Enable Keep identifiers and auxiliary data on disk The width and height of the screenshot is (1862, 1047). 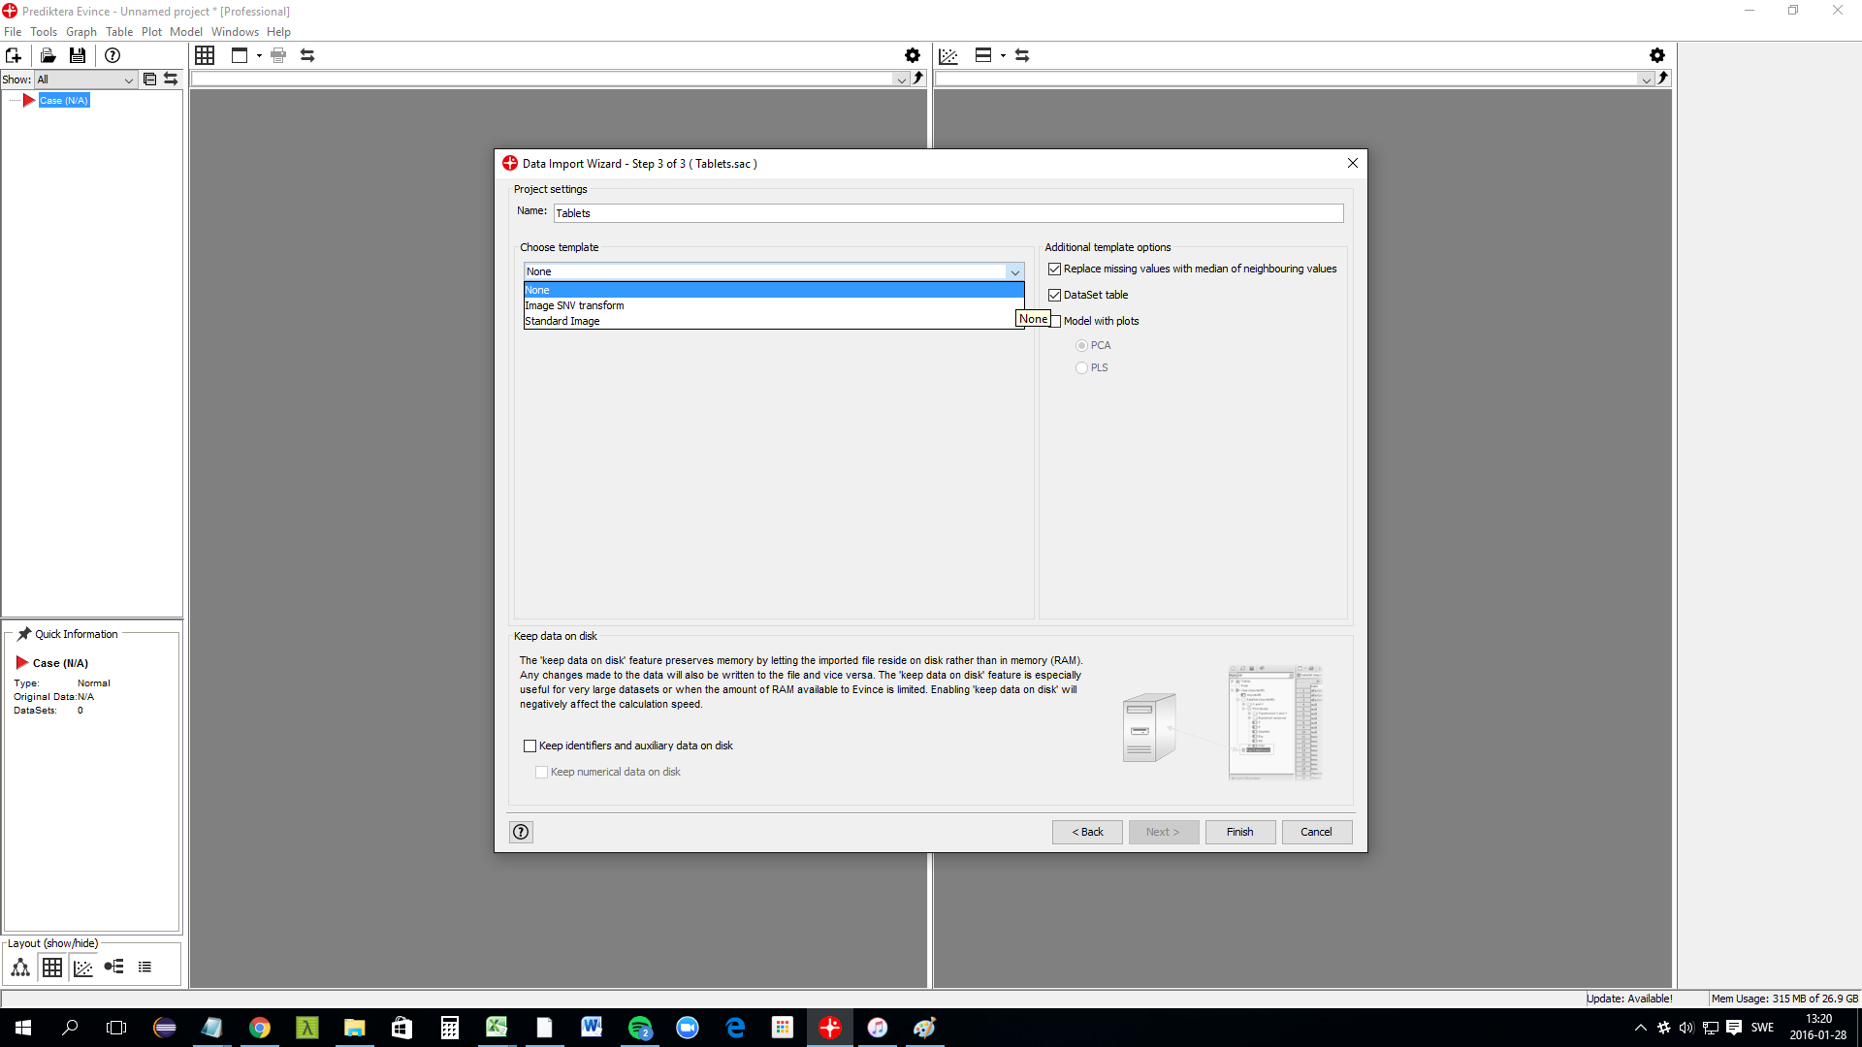[530, 746]
